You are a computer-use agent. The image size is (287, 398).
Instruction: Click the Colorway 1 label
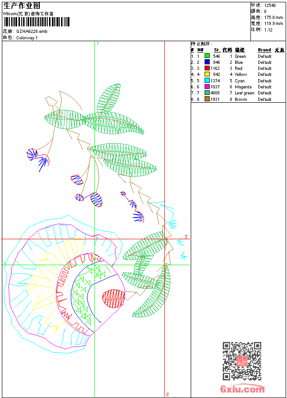click(27, 38)
